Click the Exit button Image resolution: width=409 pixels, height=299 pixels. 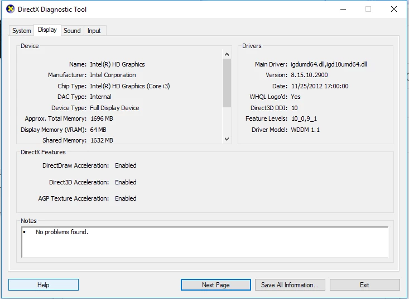point(364,285)
